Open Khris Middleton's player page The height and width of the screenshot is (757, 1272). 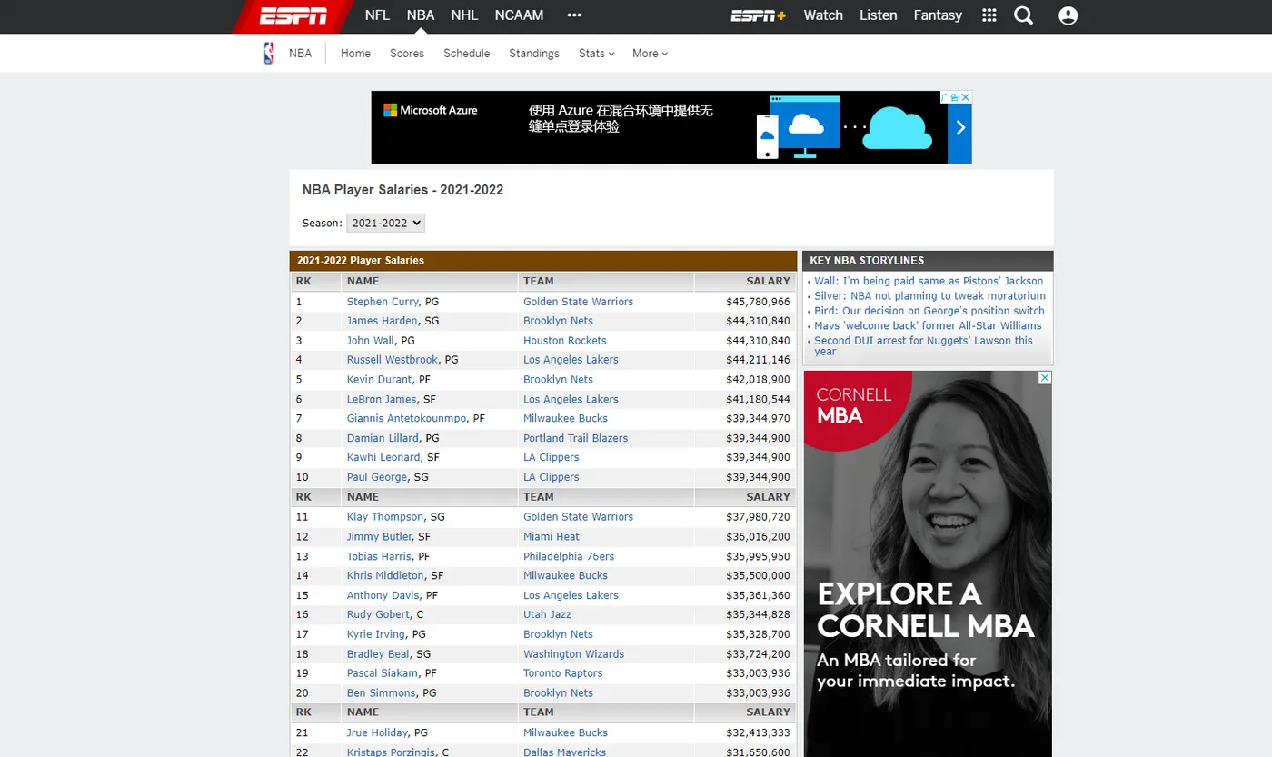pyautogui.click(x=385, y=576)
